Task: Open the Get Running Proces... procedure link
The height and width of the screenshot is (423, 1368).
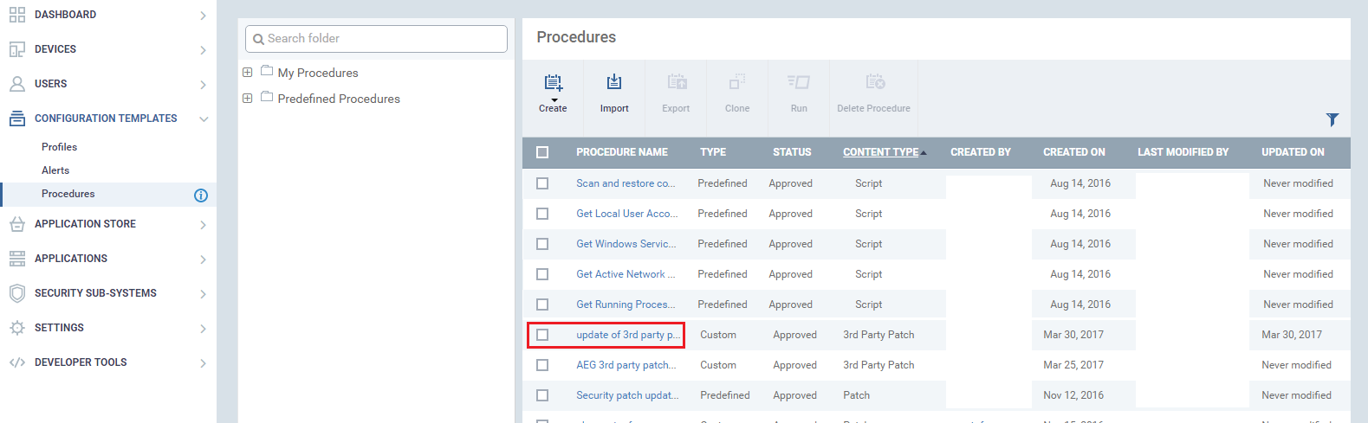Action: [x=626, y=304]
